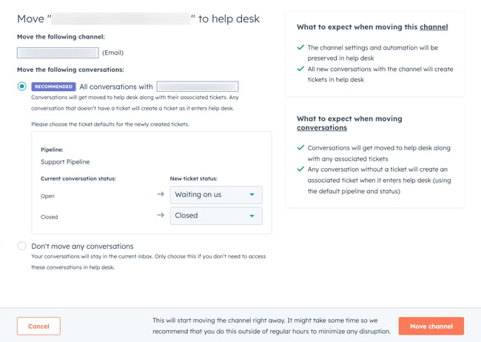The image size is (481, 342).
Task: Click checkmark beside All new conversations text
Action: pos(300,69)
